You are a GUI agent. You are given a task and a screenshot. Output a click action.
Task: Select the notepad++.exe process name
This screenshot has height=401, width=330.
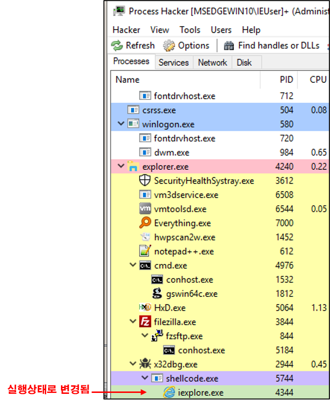pos(184,251)
